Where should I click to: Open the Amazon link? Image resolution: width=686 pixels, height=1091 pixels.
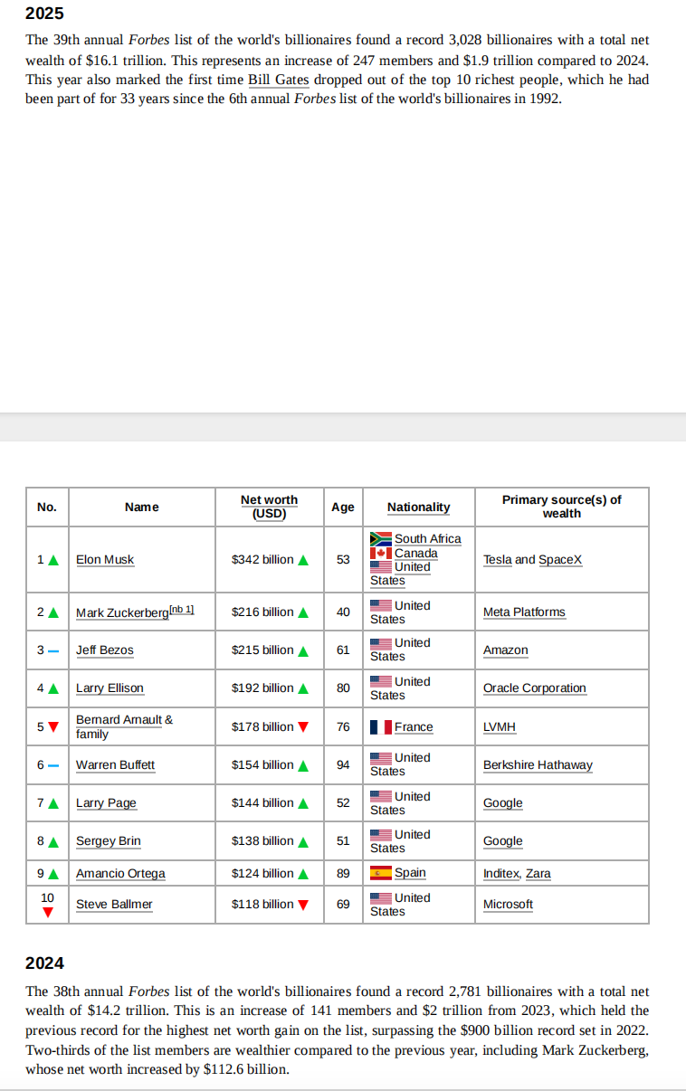(x=506, y=650)
